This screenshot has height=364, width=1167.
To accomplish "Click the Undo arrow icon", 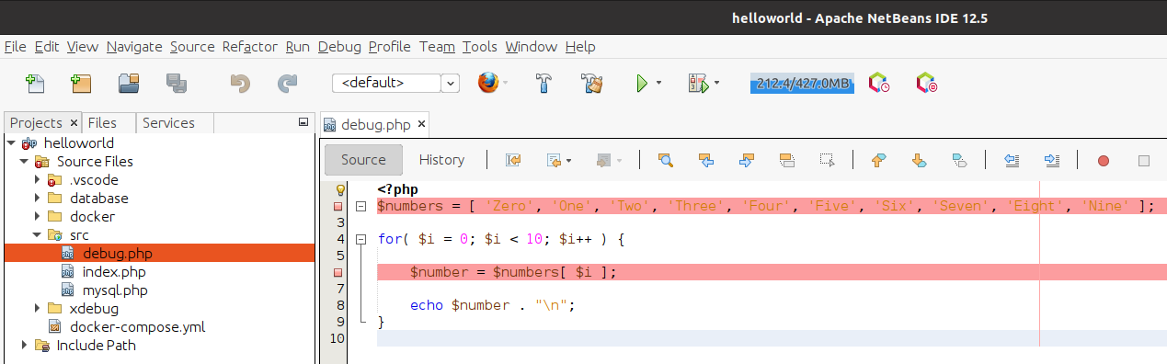I will click(x=240, y=84).
